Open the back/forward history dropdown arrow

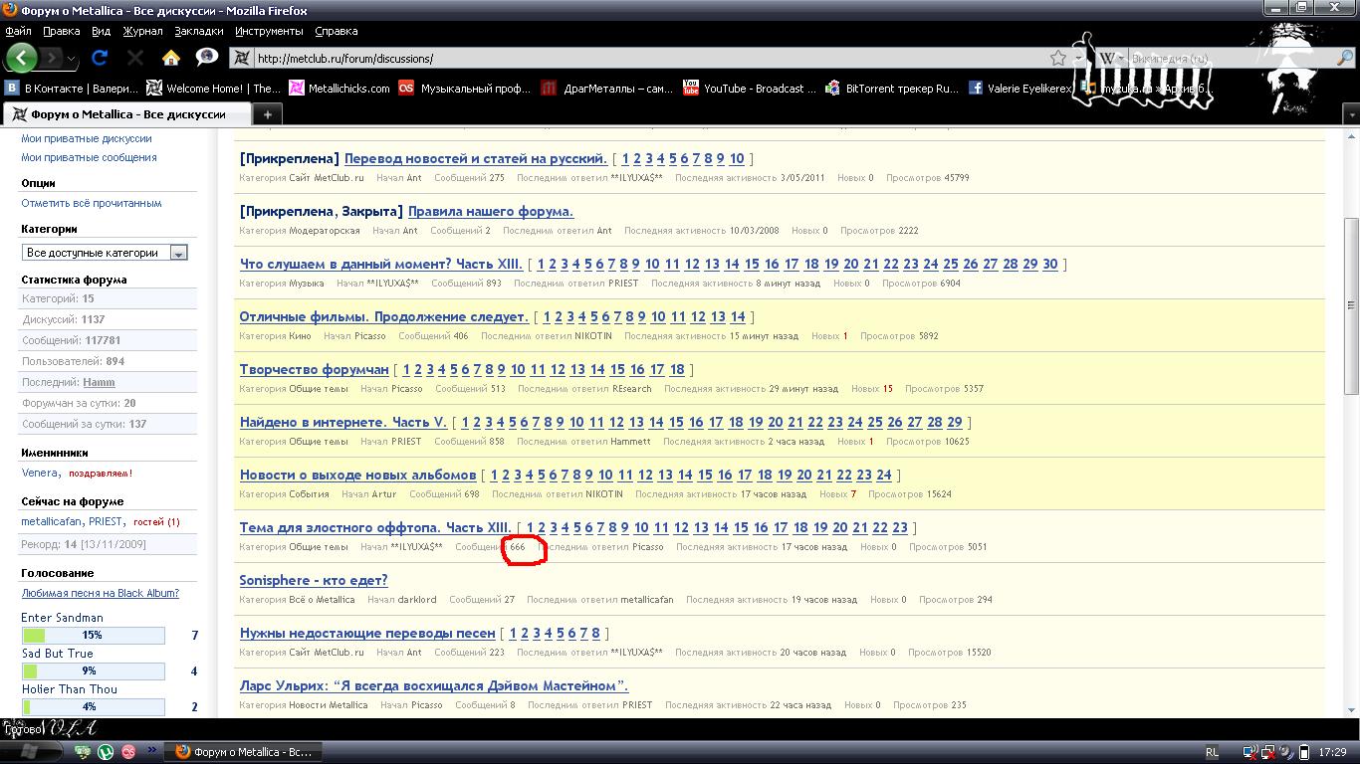coord(72,59)
